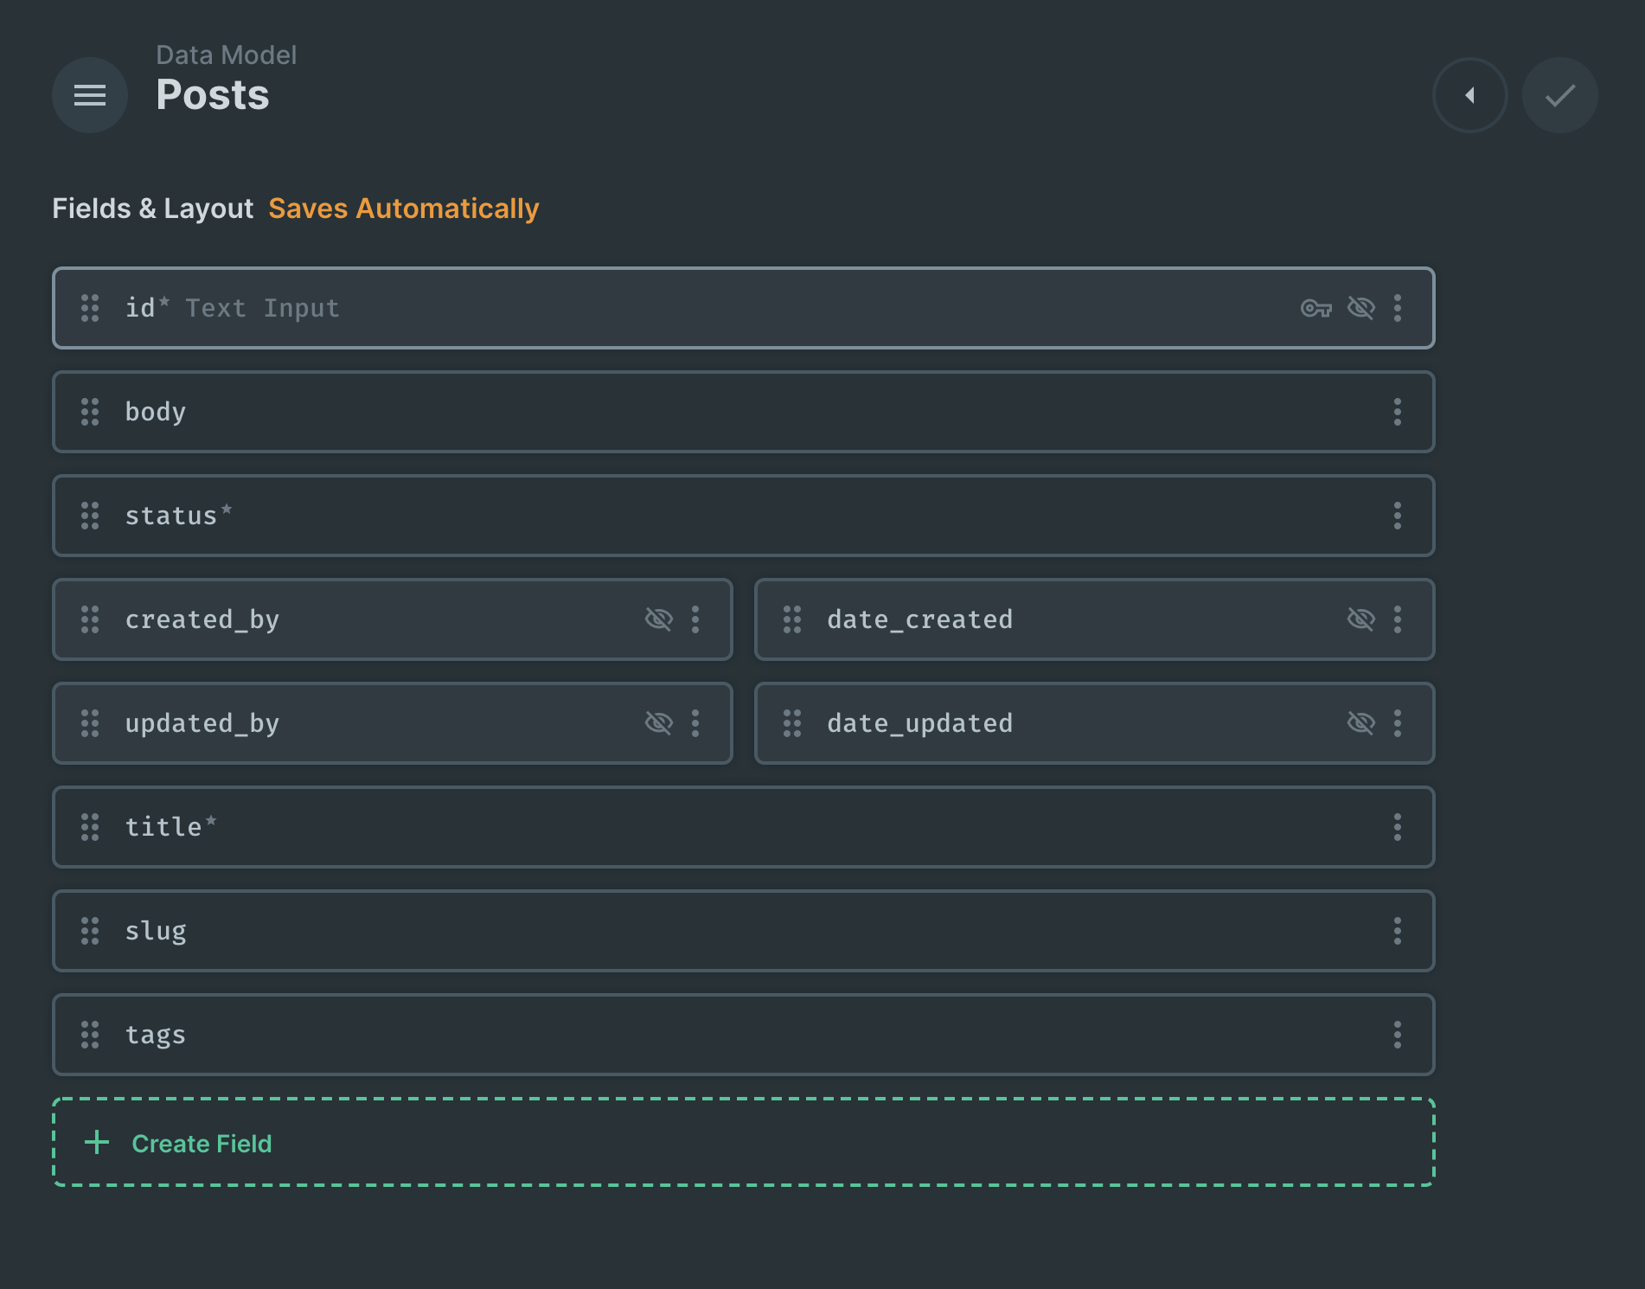Screen dimensions: 1645x1289
Task: Open the options menu for status field
Action: 1398,516
